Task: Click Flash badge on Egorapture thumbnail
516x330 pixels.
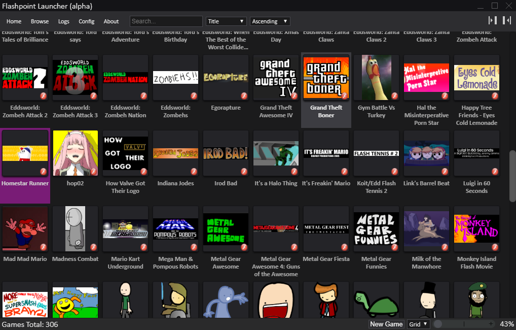Action: 244,95
